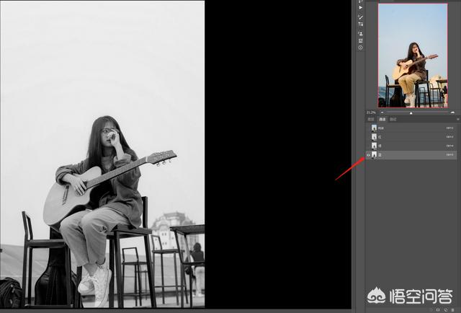The height and width of the screenshot is (313, 461).
Task: Select the 绿 (Green) channel row
Action: (x=411, y=146)
